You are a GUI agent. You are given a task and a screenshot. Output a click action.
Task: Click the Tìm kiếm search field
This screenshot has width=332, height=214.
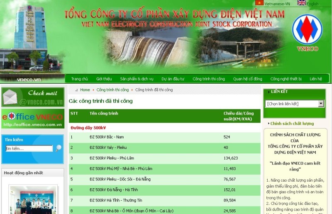(29, 148)
